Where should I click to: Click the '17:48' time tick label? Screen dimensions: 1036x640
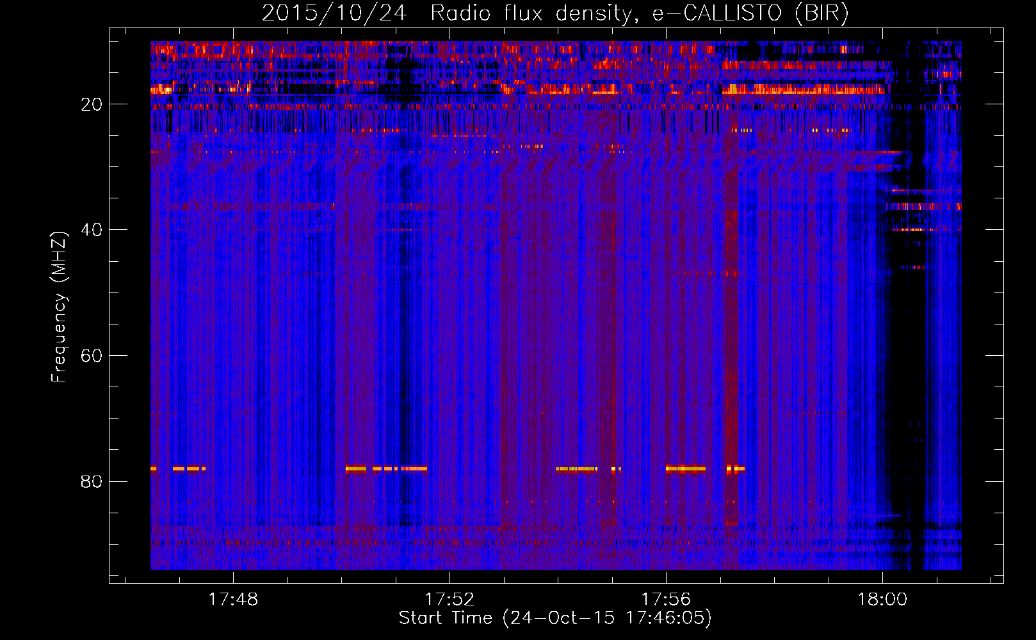click(233, 600)
